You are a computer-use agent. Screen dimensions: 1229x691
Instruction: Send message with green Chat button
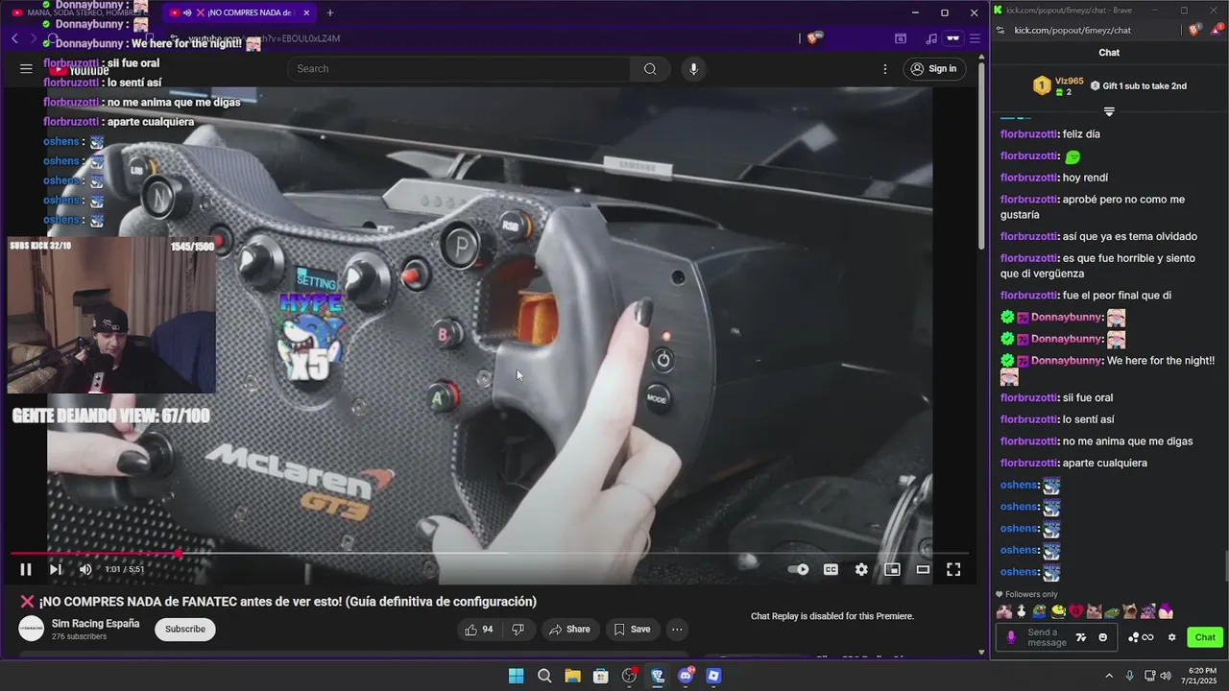[1205, 637]
